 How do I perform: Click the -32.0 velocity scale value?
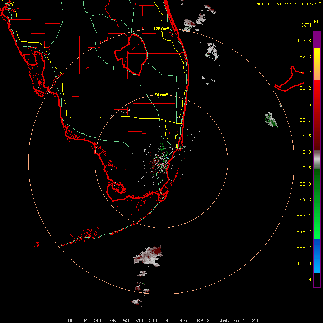pyautogui.click(x=304, y=184)
